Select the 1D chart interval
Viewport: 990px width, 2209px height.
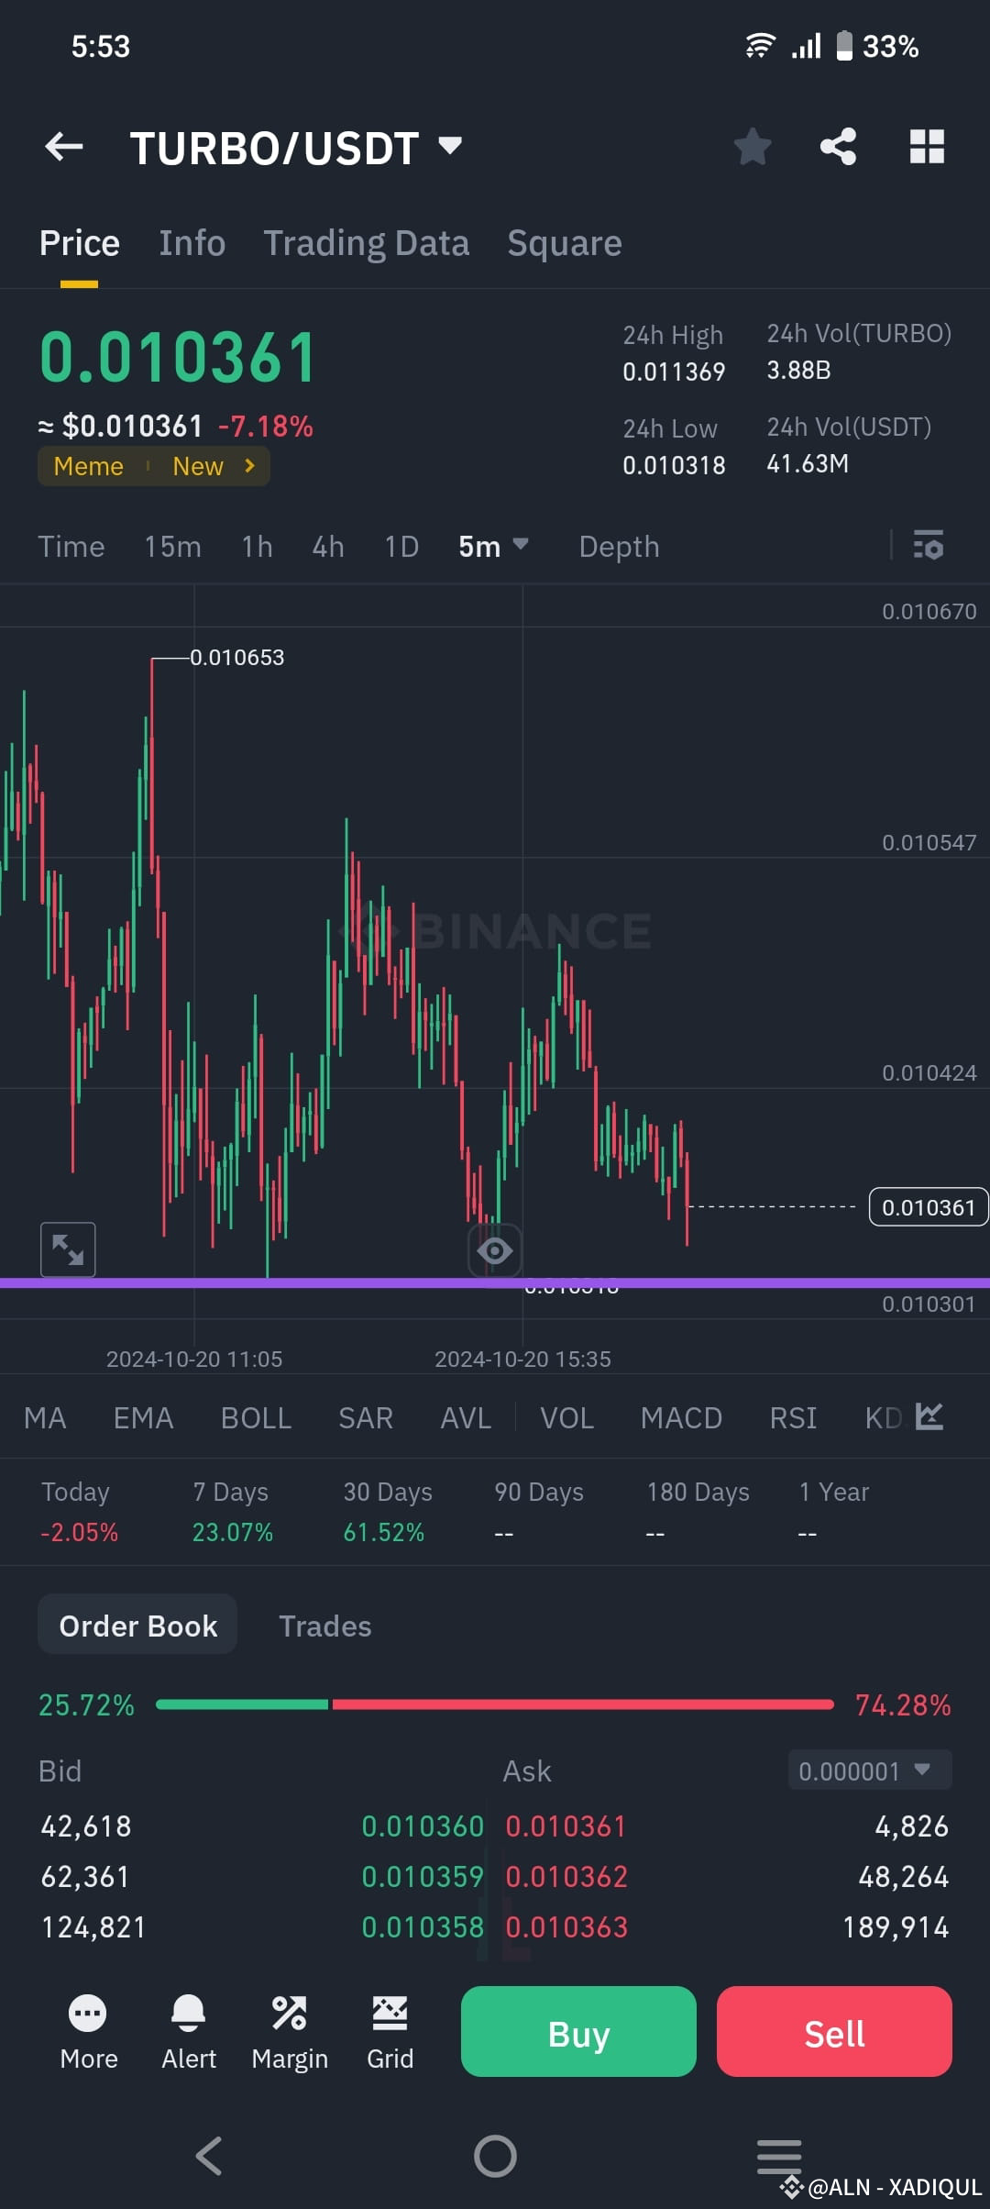pyautogui.click(x=401, y=547)
